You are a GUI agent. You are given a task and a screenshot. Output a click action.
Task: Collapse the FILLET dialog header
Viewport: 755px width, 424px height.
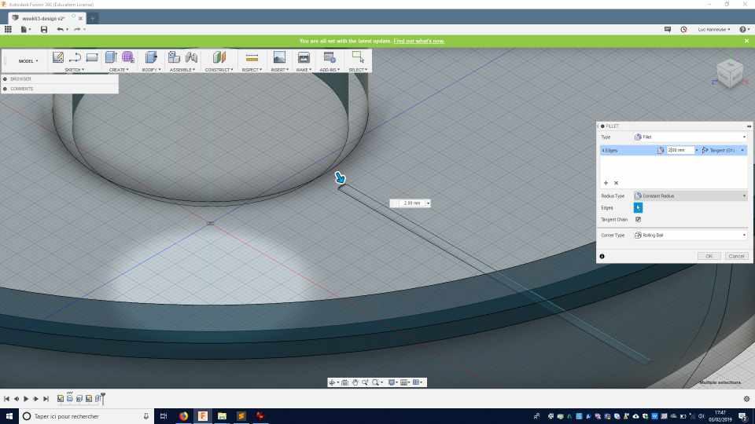point(602,126)
